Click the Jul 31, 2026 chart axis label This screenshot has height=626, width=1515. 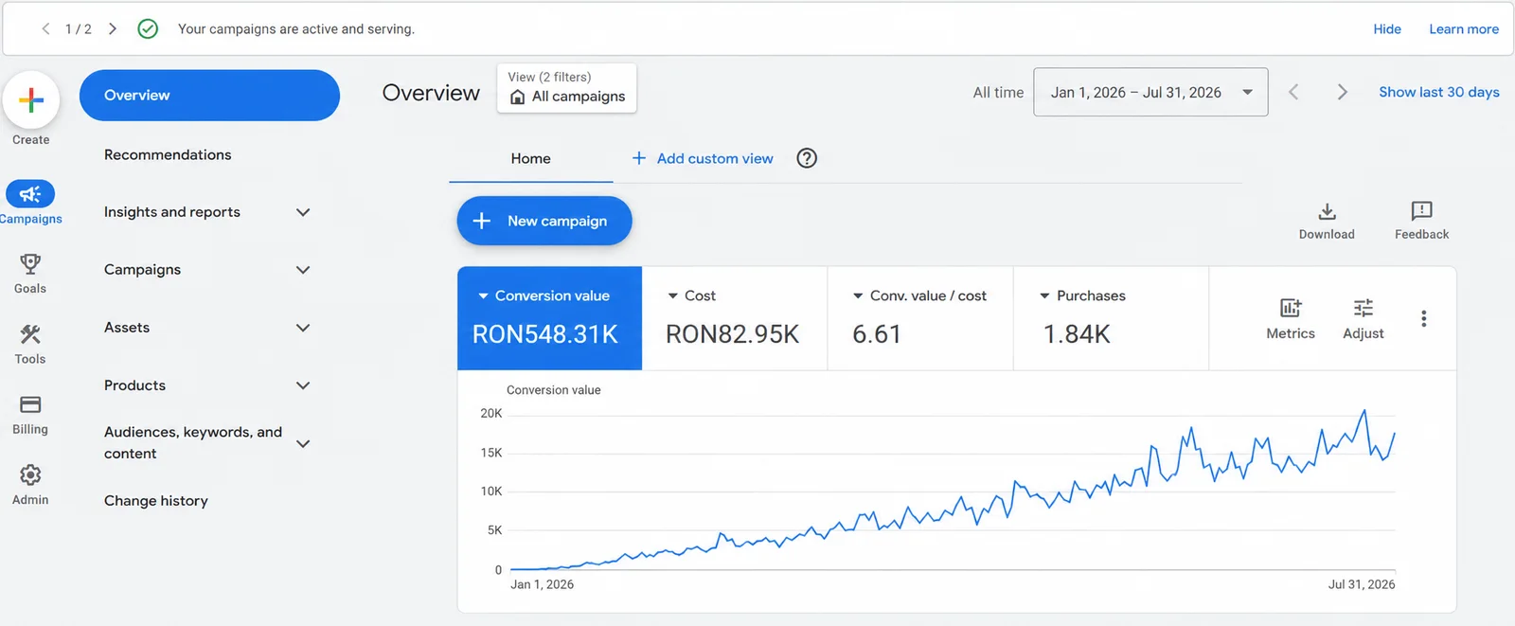1362,584
